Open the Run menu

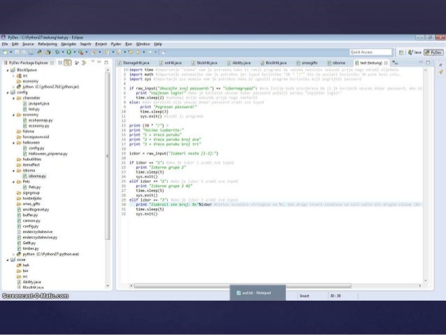coord(129,44)
